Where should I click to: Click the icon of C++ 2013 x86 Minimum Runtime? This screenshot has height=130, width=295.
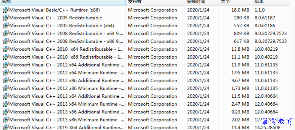tap(5, 120)
